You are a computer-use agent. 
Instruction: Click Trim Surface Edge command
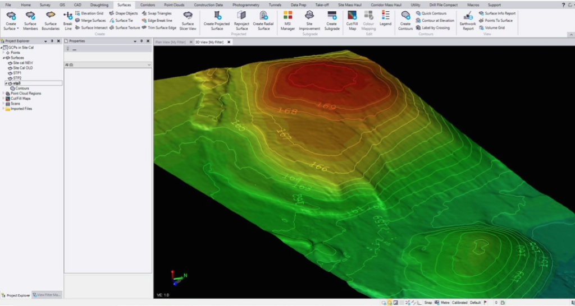coord(159,27)
